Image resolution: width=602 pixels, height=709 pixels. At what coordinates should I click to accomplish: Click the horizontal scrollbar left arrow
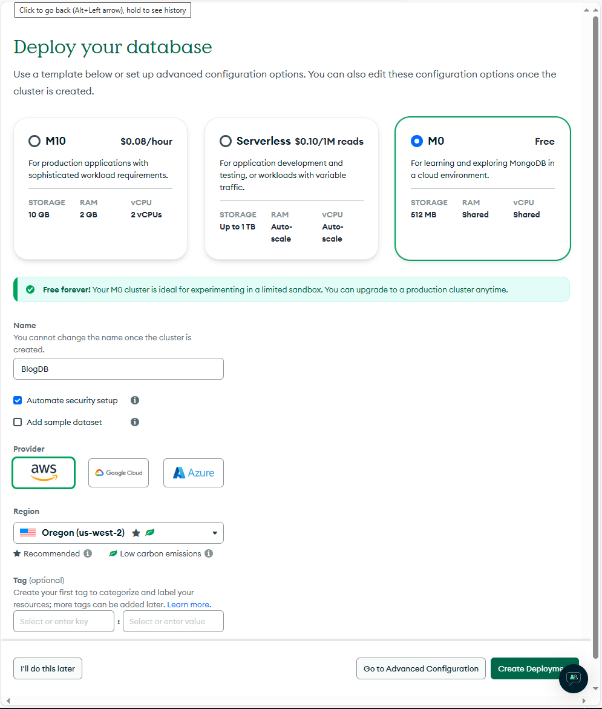(8, 701)
